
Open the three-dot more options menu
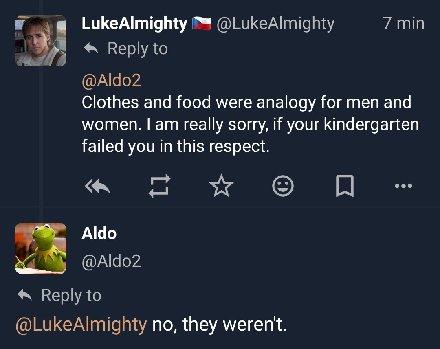[x=404, y=187]
